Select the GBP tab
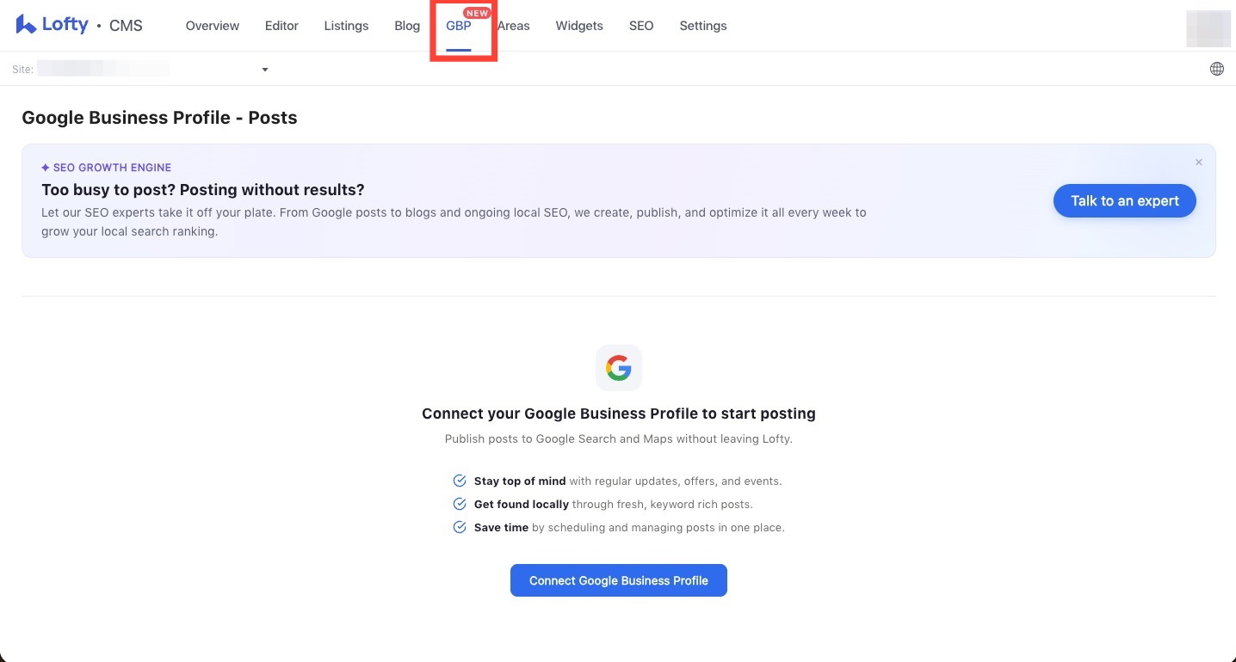Viewport: 1236px width, 662px height. coord(459,26)
